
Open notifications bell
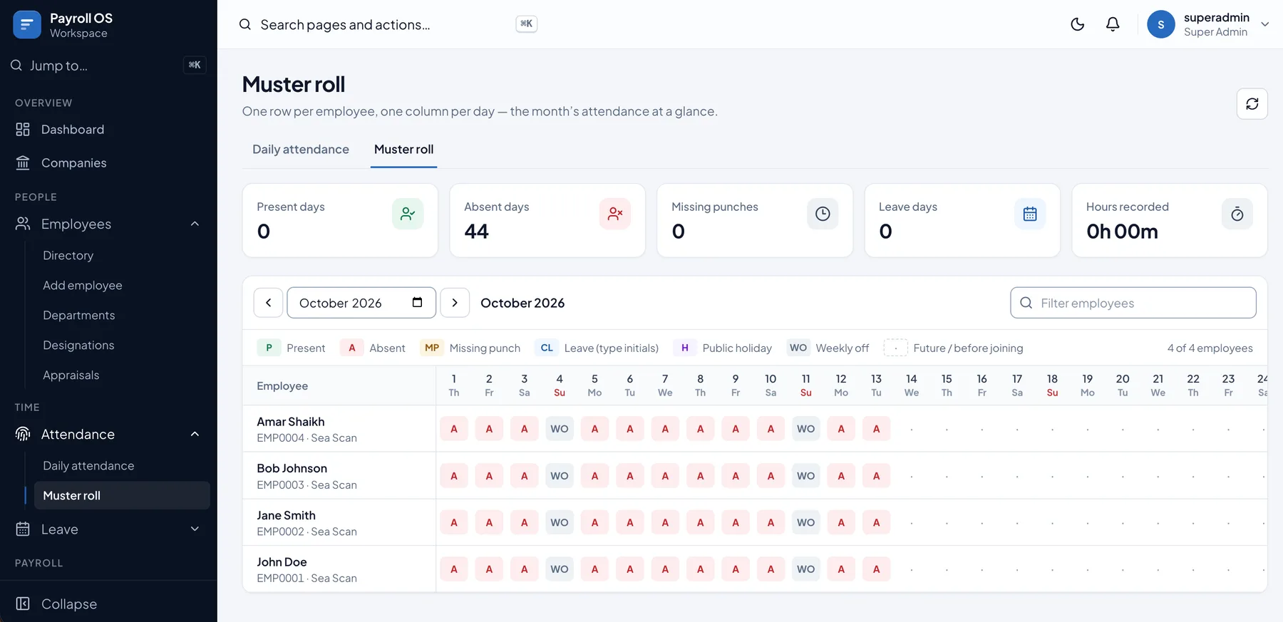point(1113,24)
